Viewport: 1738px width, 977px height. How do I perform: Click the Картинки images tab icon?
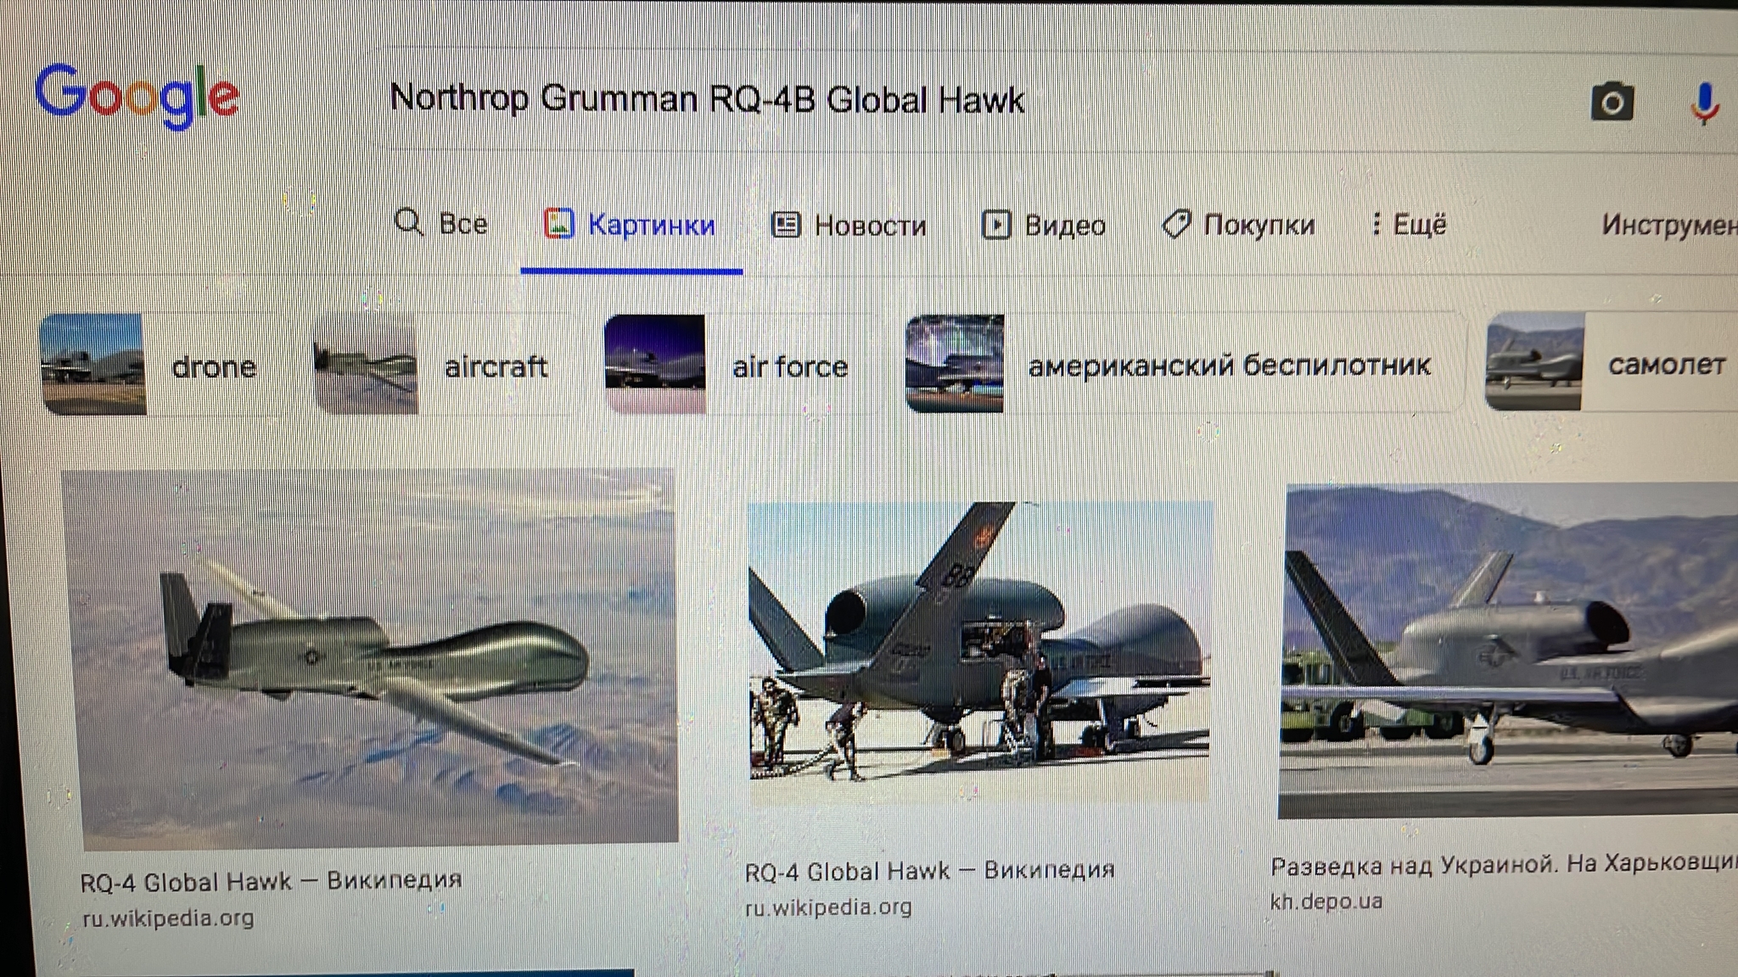click(559, 224)
